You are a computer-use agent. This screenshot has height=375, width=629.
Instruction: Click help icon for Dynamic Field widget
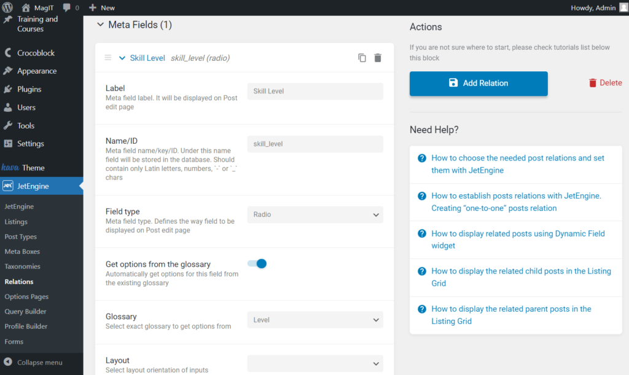pyautogui.click(x=421, y=234)
